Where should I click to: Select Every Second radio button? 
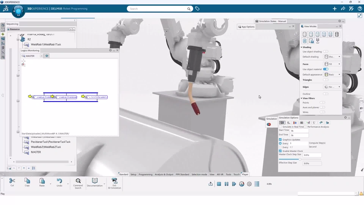(280, 147)
